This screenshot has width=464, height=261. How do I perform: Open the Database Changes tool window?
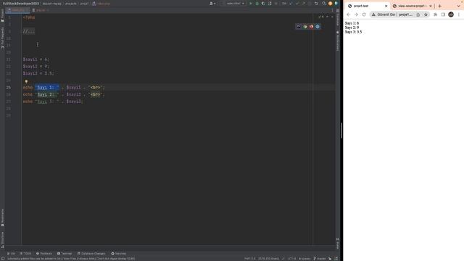(x=91, y=254)
